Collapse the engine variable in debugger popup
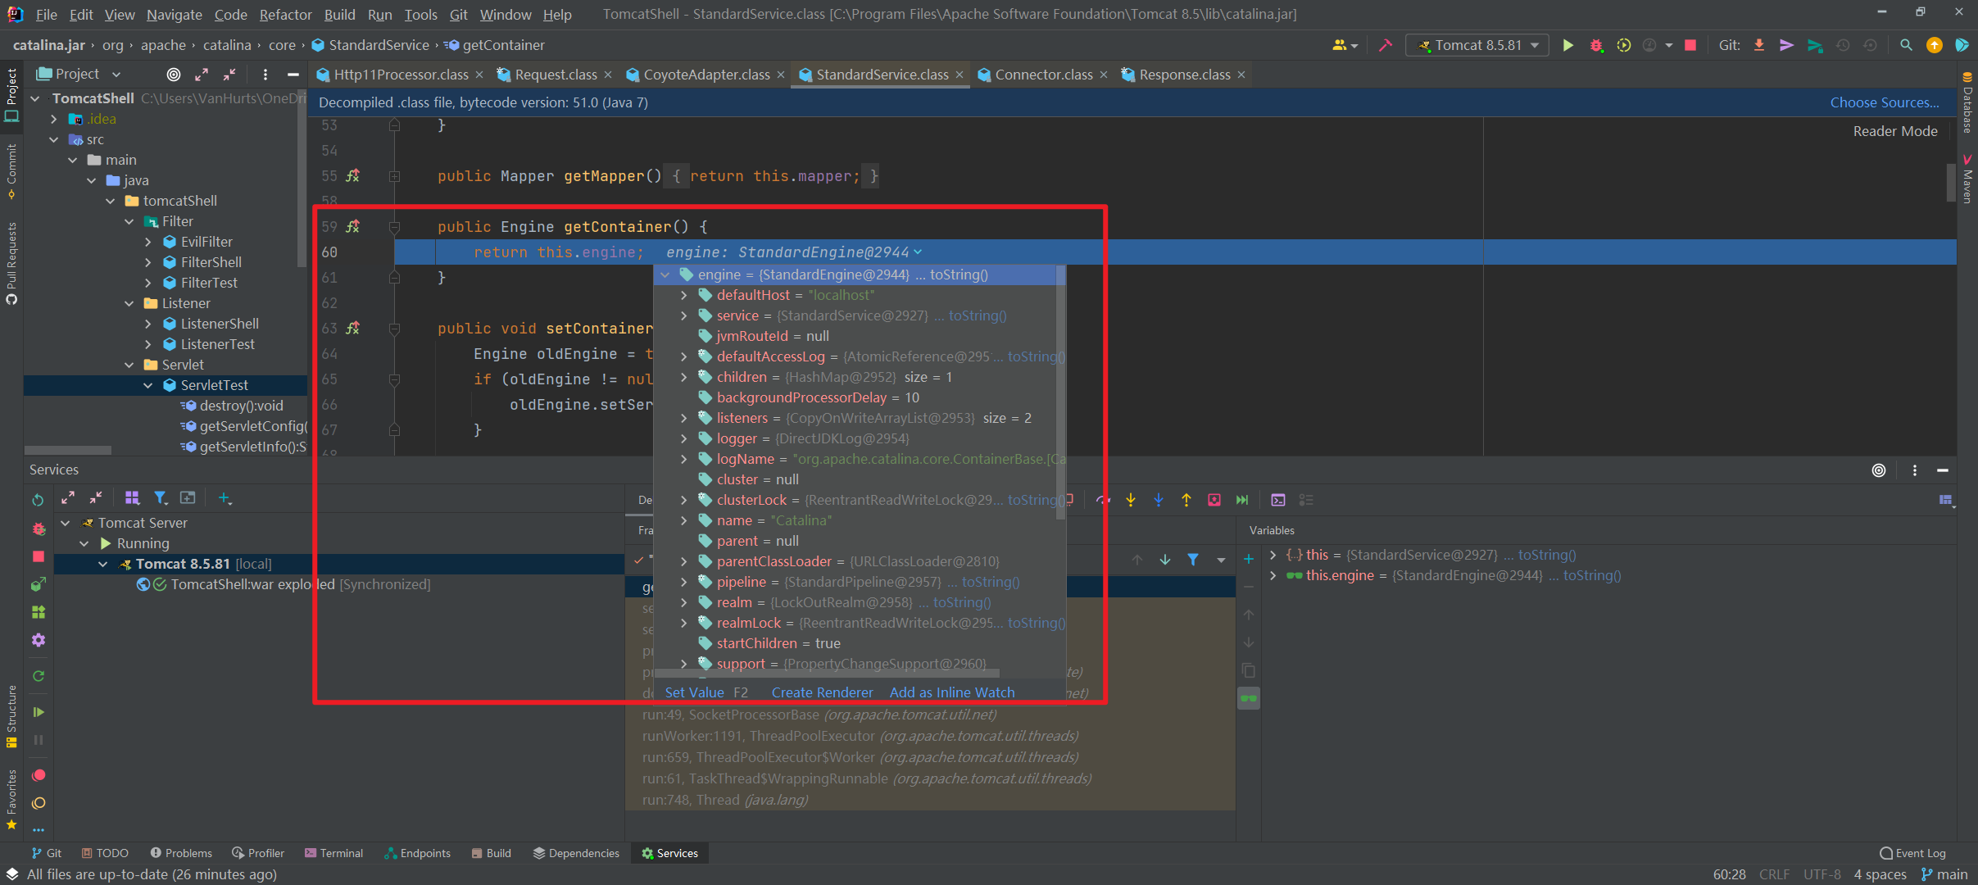Viewport: 1978px width, 885px height. pyautogui.click(x=664, y=275)
